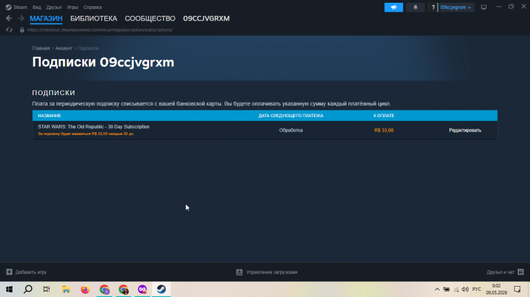The height and width of the screenshot is (297, 530).
Task: Click Добавить игру at bottom left
Action: [x=31, y=272]
